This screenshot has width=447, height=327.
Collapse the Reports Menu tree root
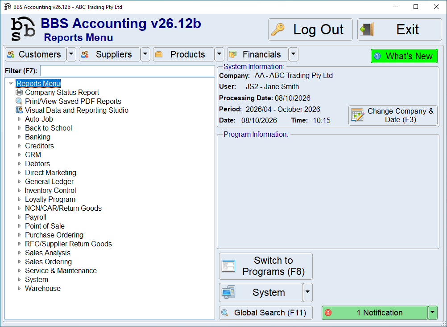[11, 83]
